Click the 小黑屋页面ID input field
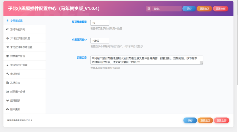This screenshot has width=238, height=132. (x=100, y=41)
